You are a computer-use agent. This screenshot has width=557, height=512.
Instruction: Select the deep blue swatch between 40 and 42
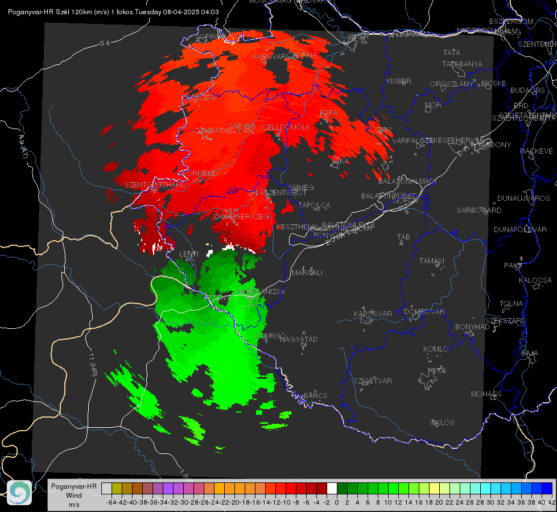pyautogui.click(x=547, y=488)
